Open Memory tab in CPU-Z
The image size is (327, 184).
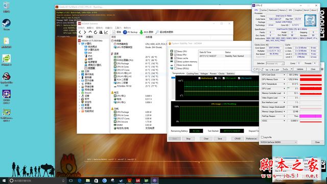coord(283,10)
